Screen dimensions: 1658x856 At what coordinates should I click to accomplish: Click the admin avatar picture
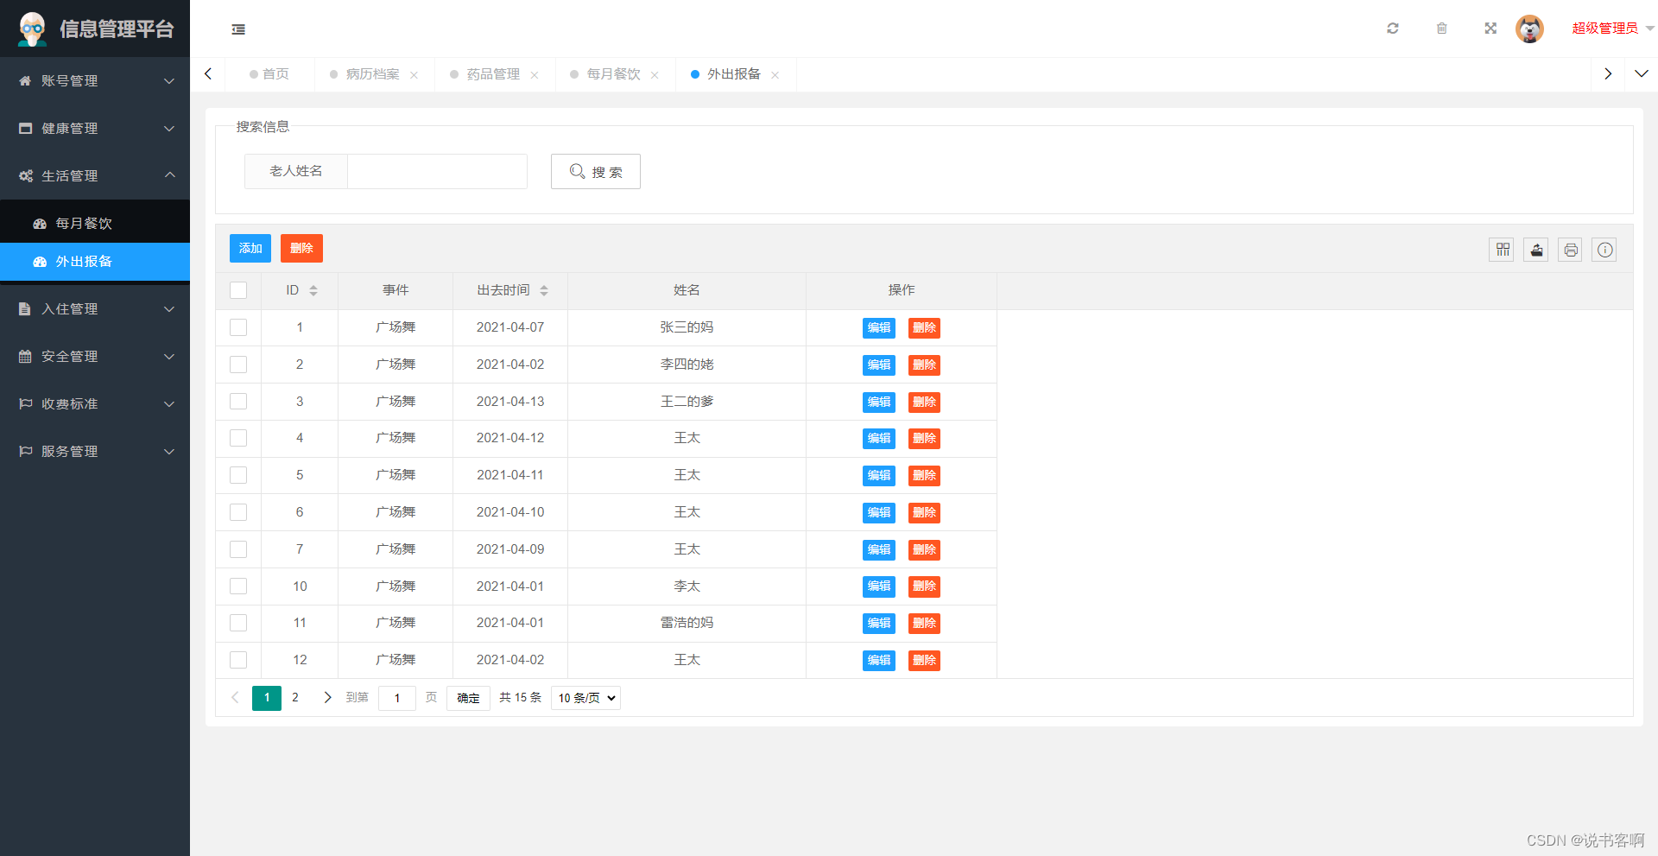[x=1529, y=29]
